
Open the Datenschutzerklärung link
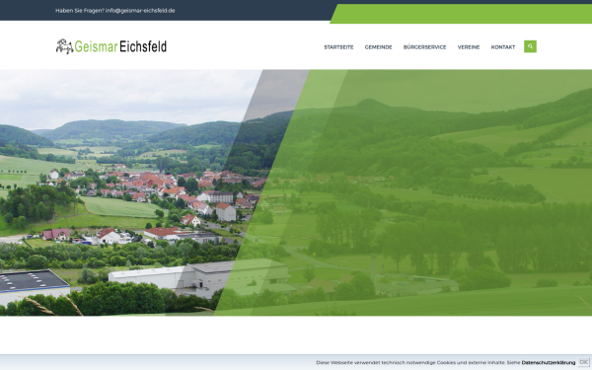[x=549, y=362]
